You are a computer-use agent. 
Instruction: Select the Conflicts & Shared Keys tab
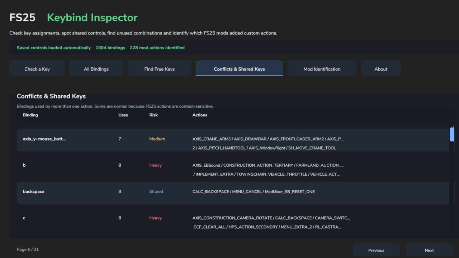click(239, 69)
